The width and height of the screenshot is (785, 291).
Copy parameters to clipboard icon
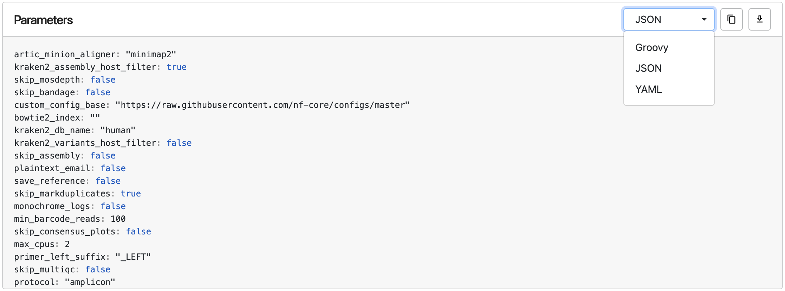[x=731, y=19]
